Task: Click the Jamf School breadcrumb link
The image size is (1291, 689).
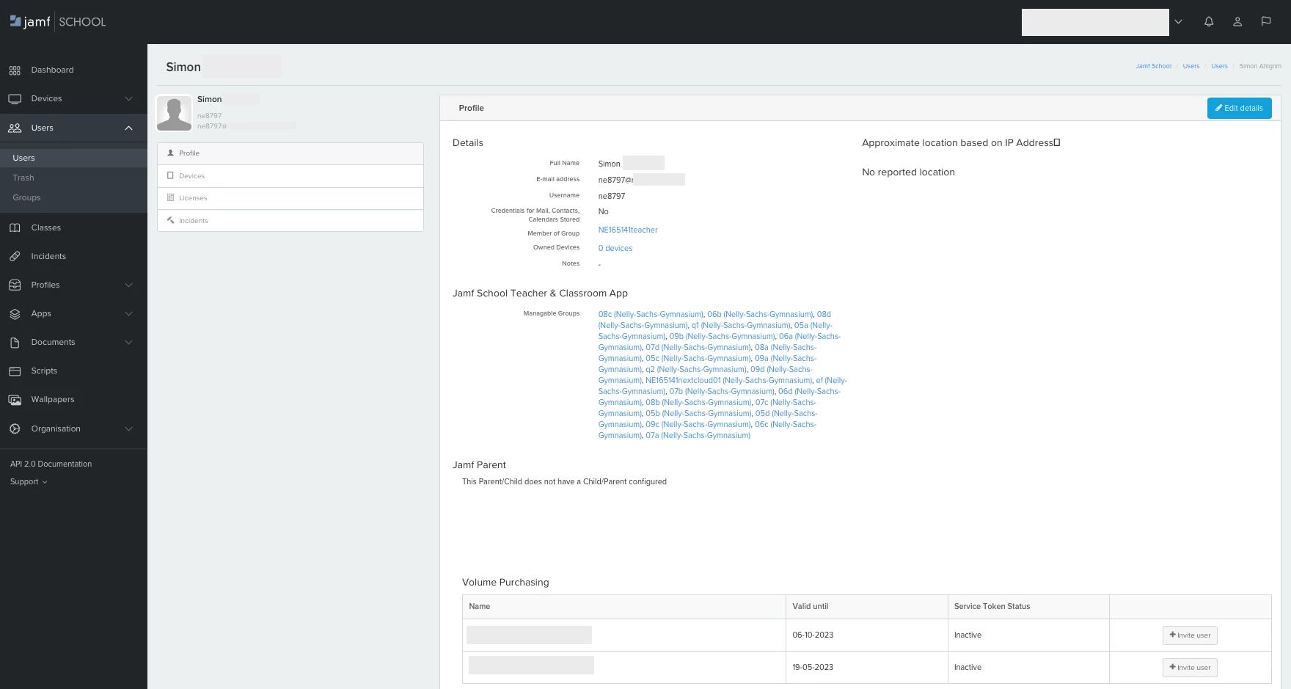Action: tap(1154, 66)
